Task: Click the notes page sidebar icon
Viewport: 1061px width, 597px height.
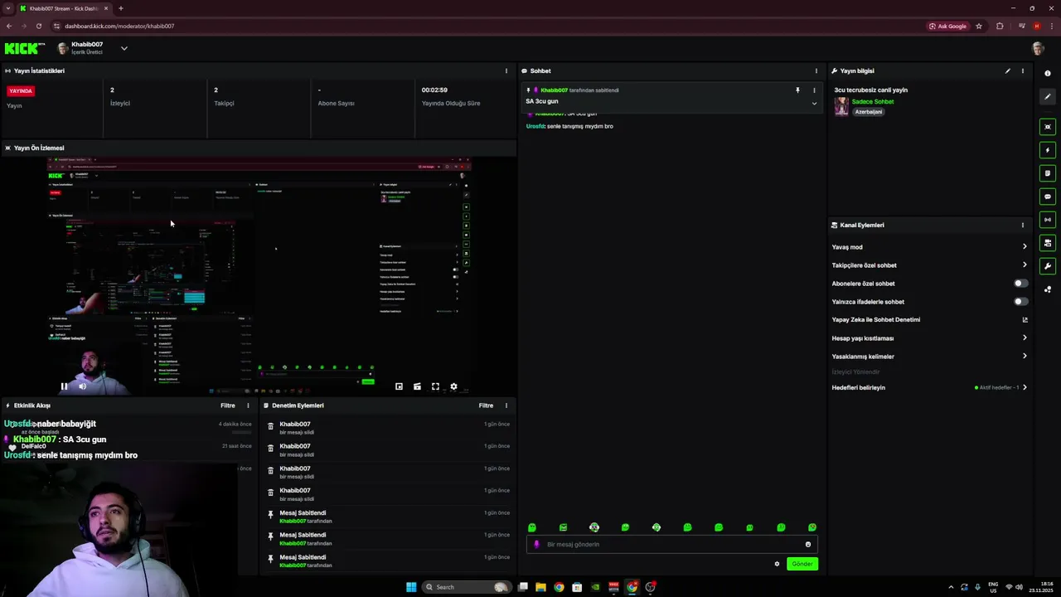Action: 1048,173
